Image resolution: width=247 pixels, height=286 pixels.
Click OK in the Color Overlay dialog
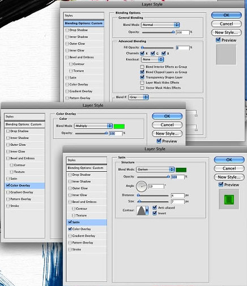tap(167, 116)
